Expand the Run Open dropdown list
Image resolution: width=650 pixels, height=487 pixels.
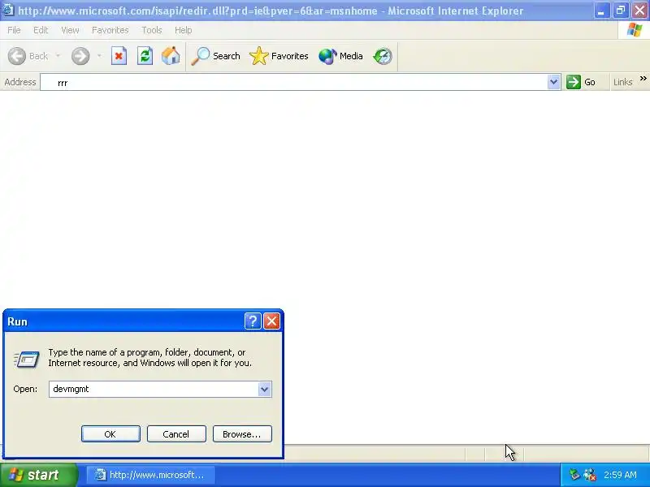click(x=265, y=390)
